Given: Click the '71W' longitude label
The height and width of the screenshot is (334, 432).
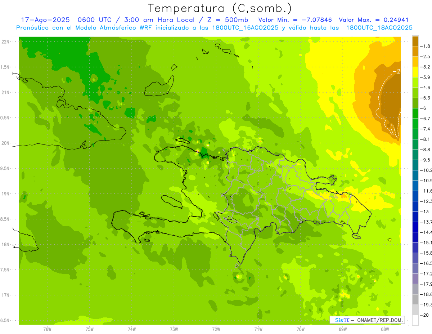Looking at the screenshot, I should tap(258, 329).
